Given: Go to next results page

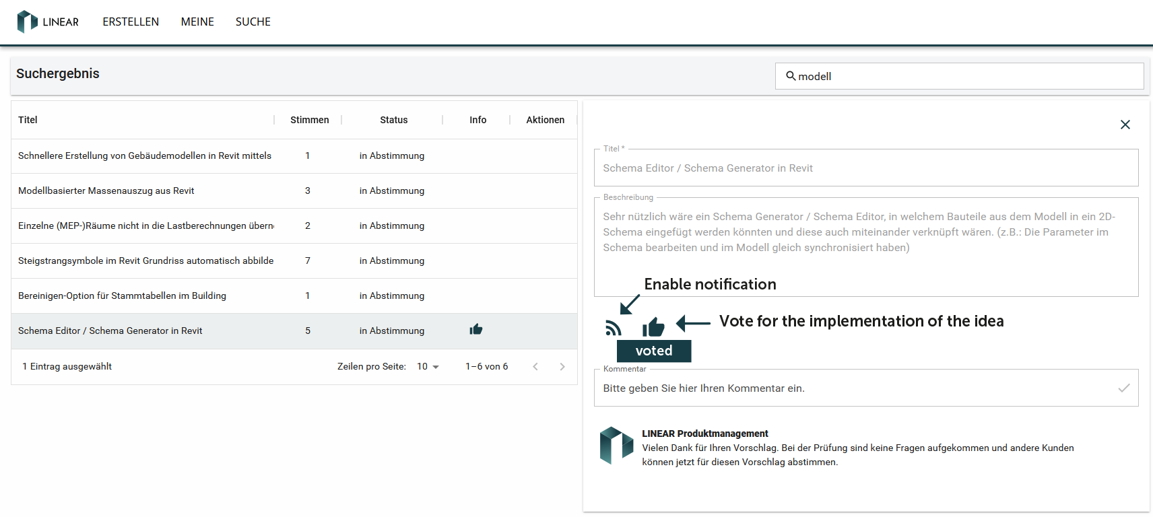Looking at the screenshot, I should (x=562, y=367).
